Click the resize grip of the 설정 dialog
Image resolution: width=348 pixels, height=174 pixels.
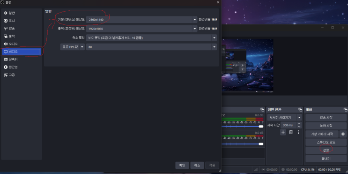pyautogui.click(x=220, y=170)
